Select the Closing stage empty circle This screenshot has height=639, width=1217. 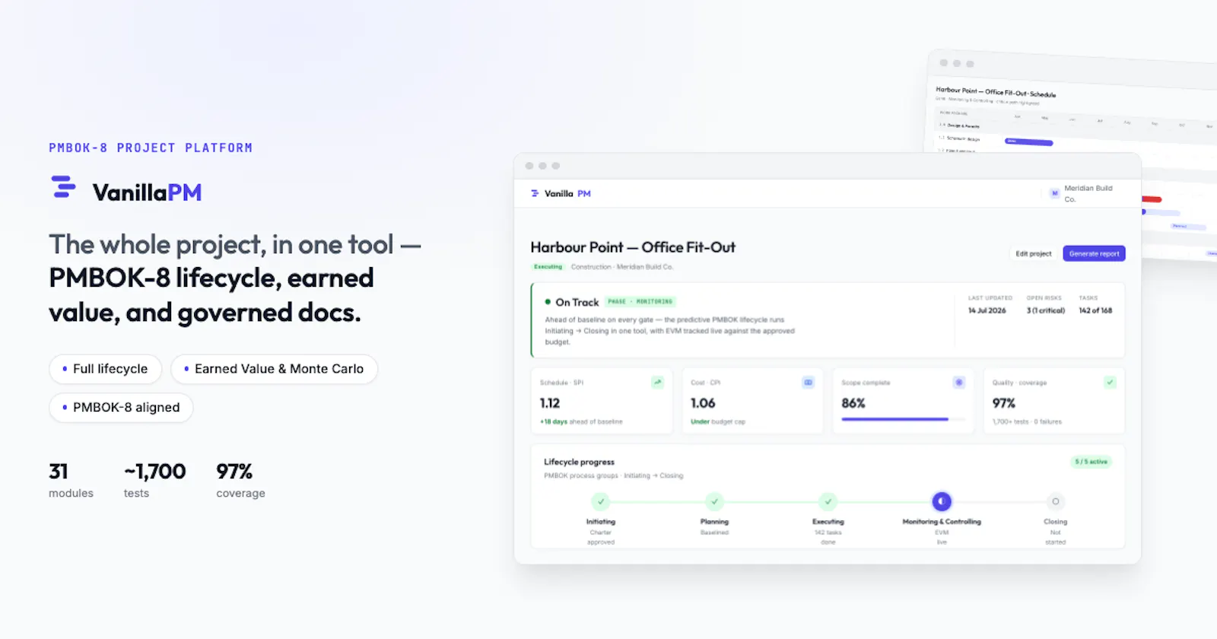(x=1055, y=501)
